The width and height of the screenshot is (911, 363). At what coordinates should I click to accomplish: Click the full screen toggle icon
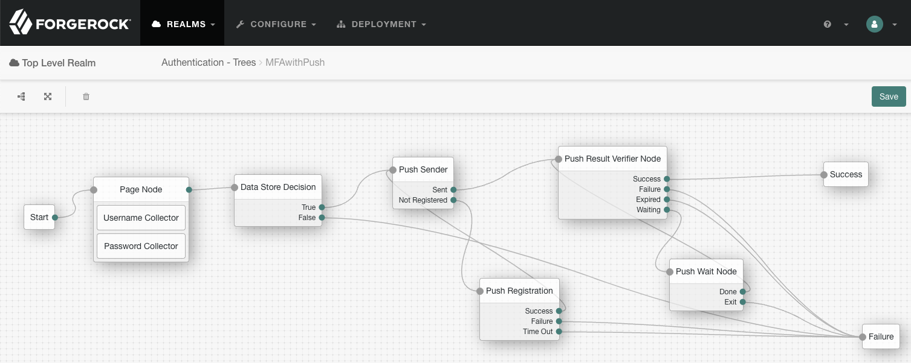coord(47,96)
